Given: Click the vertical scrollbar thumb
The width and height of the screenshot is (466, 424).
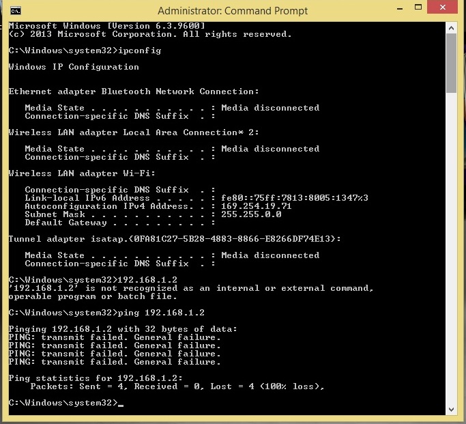Looking at the screenshot, I should pos(451,63).
